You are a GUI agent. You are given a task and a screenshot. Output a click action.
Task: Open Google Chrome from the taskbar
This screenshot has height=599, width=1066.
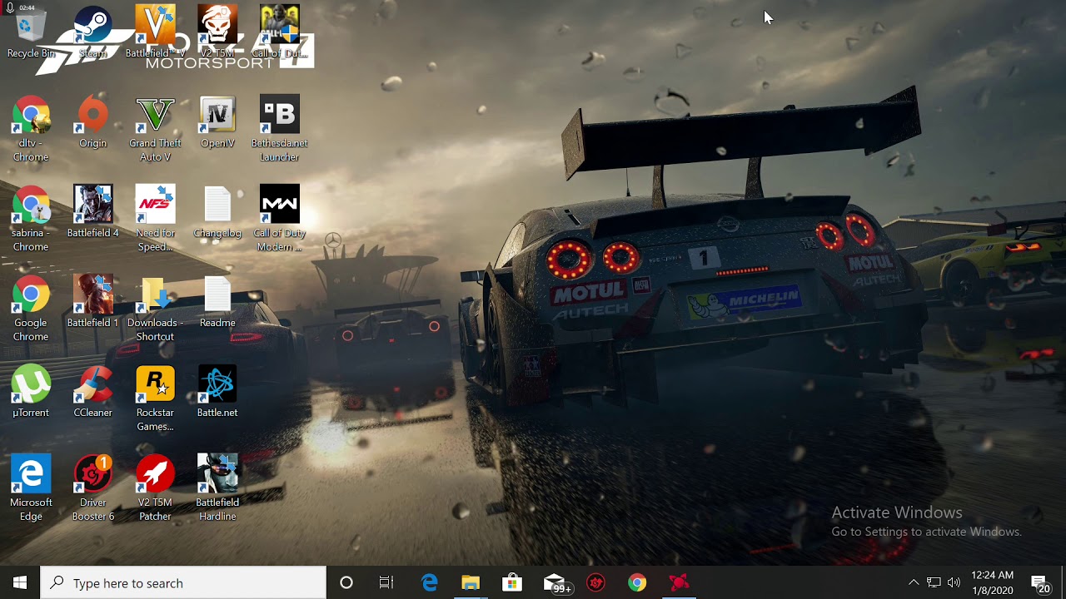[x=637, y=583]
